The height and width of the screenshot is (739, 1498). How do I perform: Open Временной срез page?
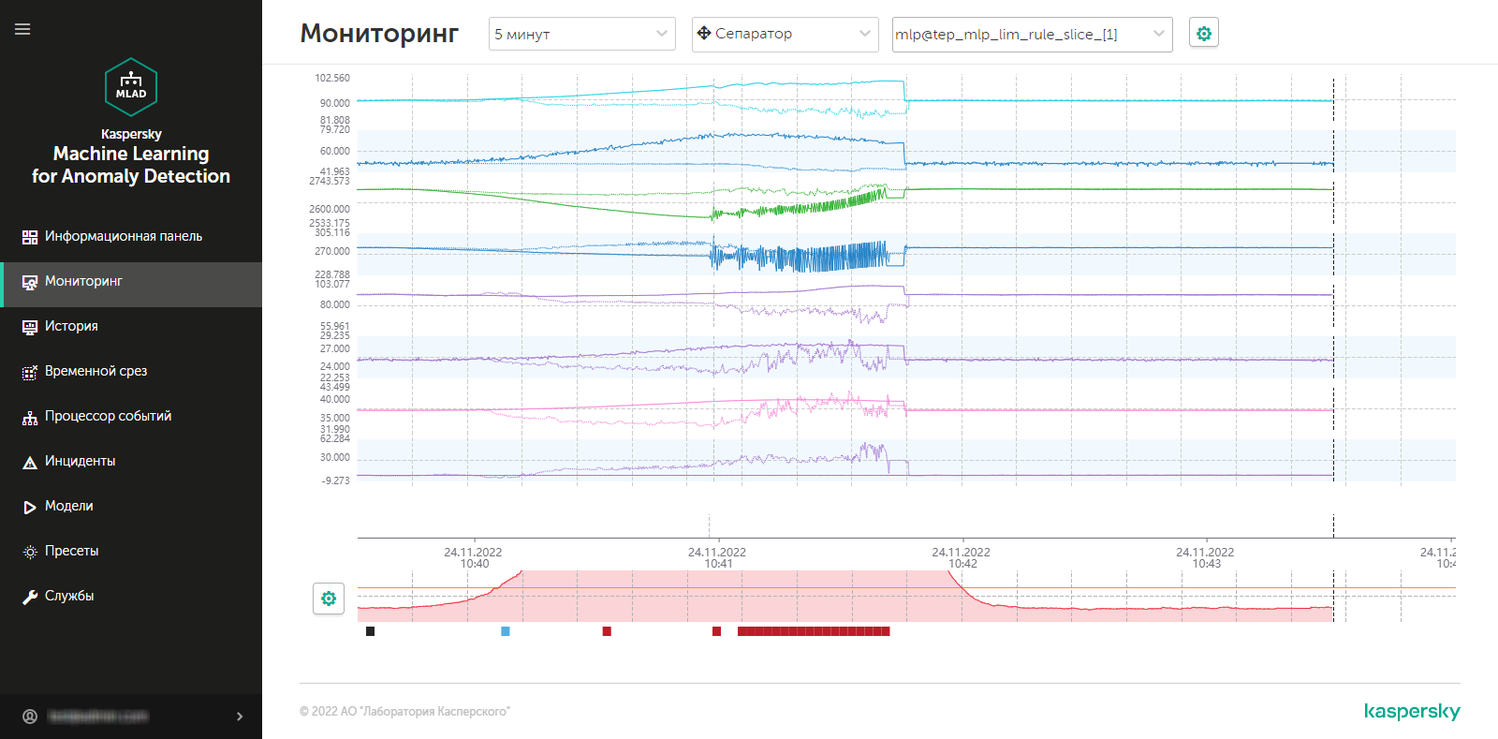[x=95, y=371]
